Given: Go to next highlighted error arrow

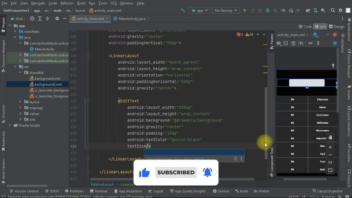Looking at the screenshot, I should pos(264,34).
